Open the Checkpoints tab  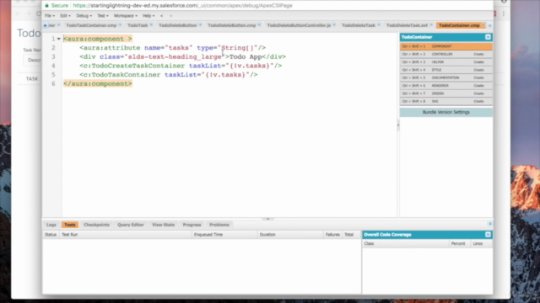pos(96,225)
